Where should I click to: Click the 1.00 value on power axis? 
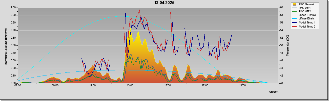pos(13,8)
